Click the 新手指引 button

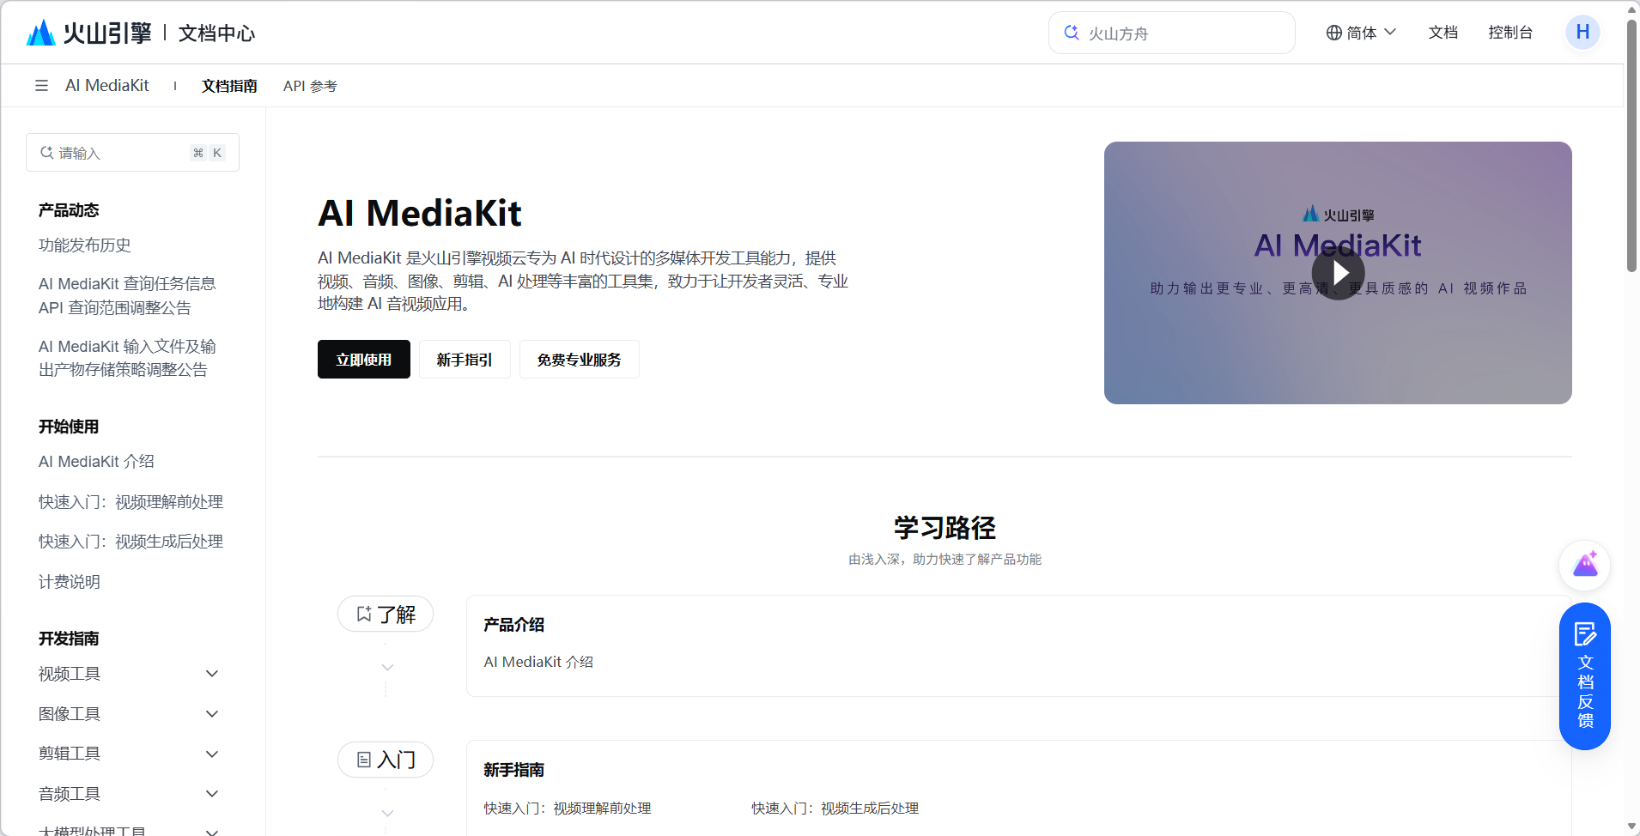click(465, 359)
